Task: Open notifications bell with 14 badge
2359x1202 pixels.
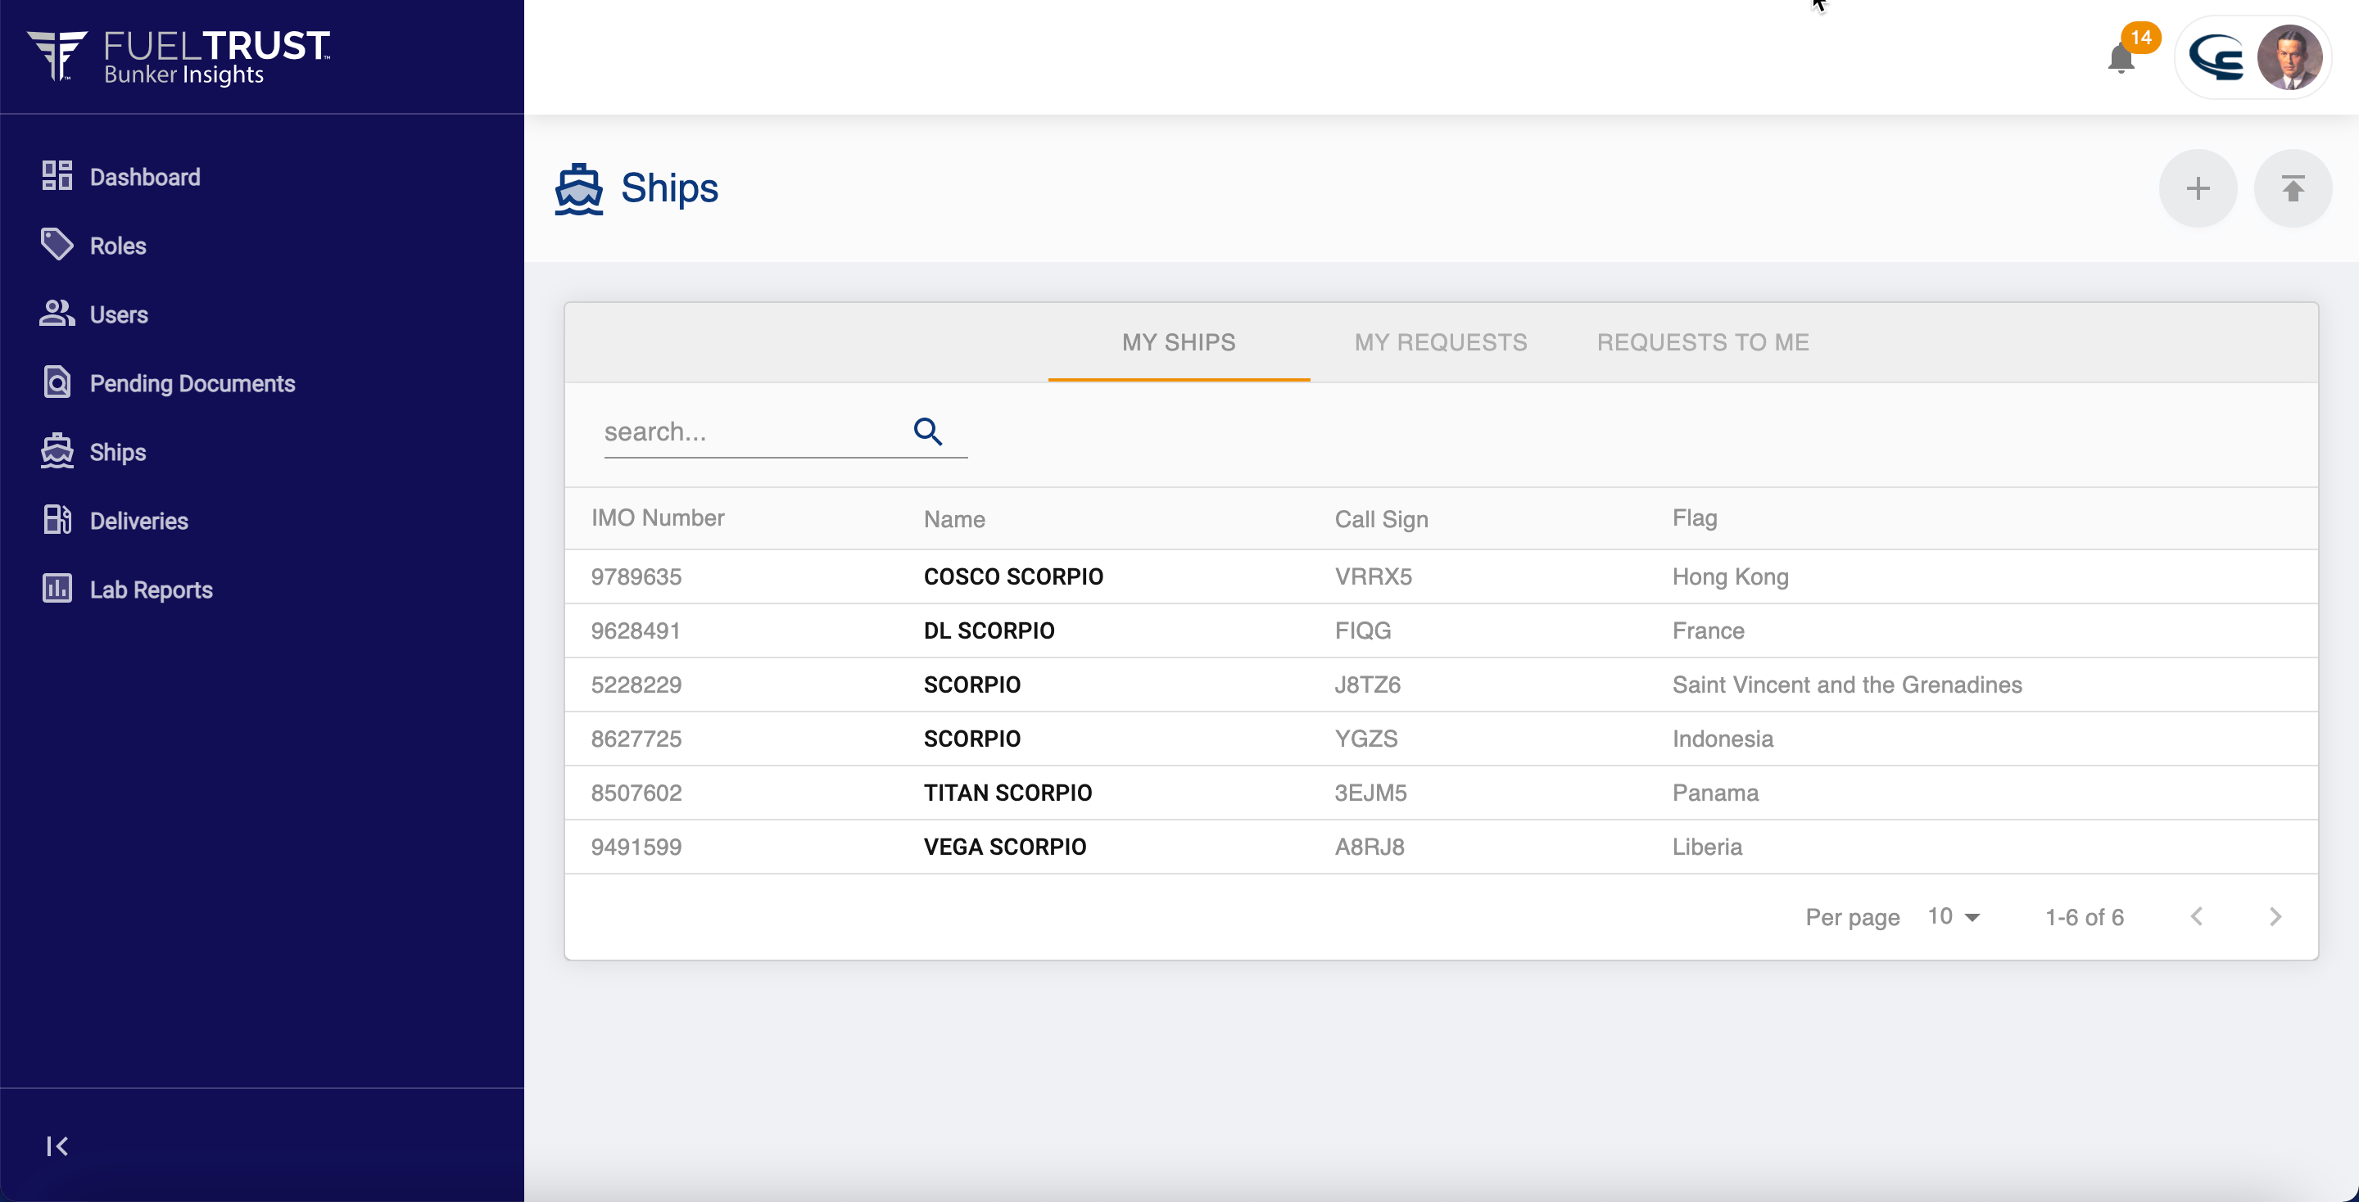Action: pyautogui.click(x=2121, y=59)
